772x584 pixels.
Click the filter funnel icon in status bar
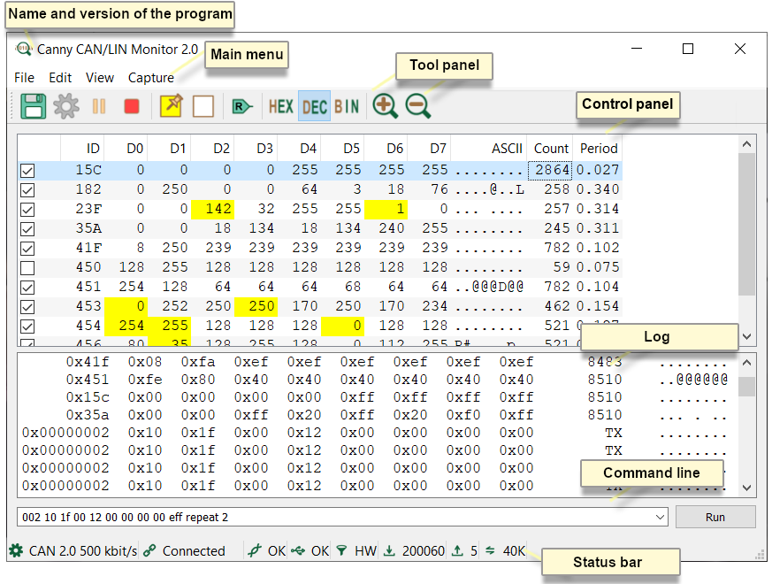(x=341, y=550)
